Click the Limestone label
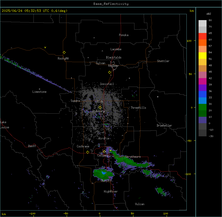The width and height of the screenshot is (222, 217). click(39, 92)
